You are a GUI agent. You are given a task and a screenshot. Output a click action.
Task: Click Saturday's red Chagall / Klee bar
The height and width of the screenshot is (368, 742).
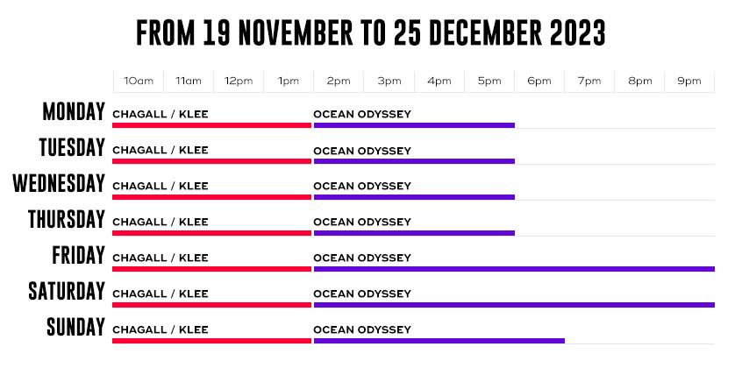(212, 305)
